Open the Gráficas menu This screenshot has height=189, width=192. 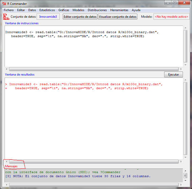coord(64,10)
